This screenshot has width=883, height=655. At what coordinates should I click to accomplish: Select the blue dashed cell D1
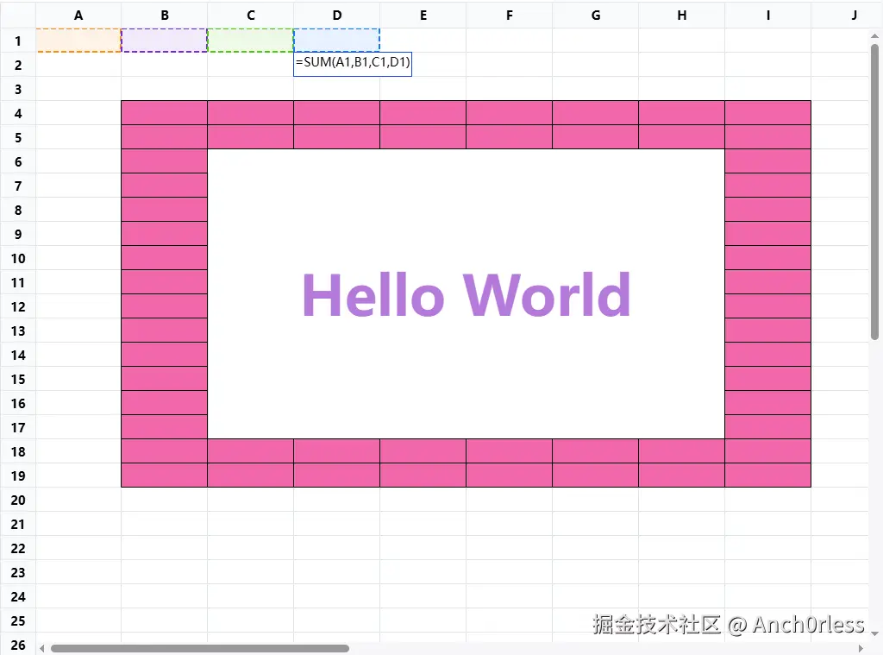point(337,41)
